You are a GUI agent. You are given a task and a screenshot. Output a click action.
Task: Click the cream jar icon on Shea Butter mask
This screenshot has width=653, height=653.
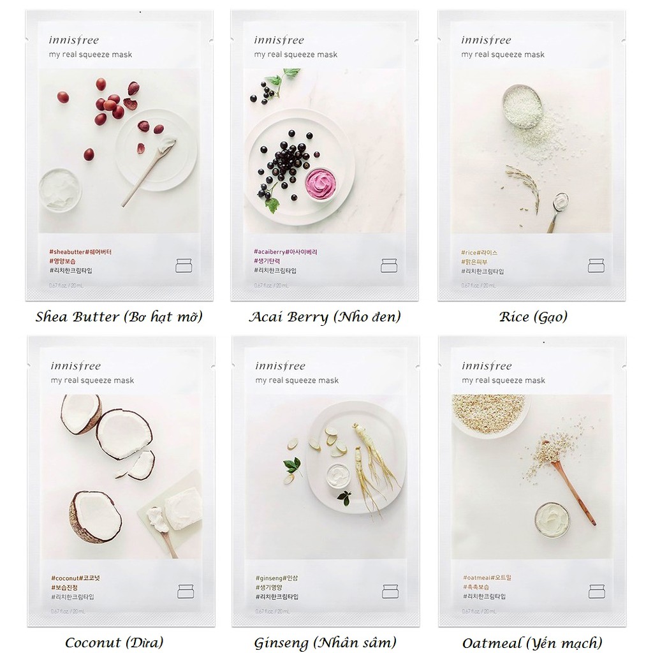click(x=184, y=266)
